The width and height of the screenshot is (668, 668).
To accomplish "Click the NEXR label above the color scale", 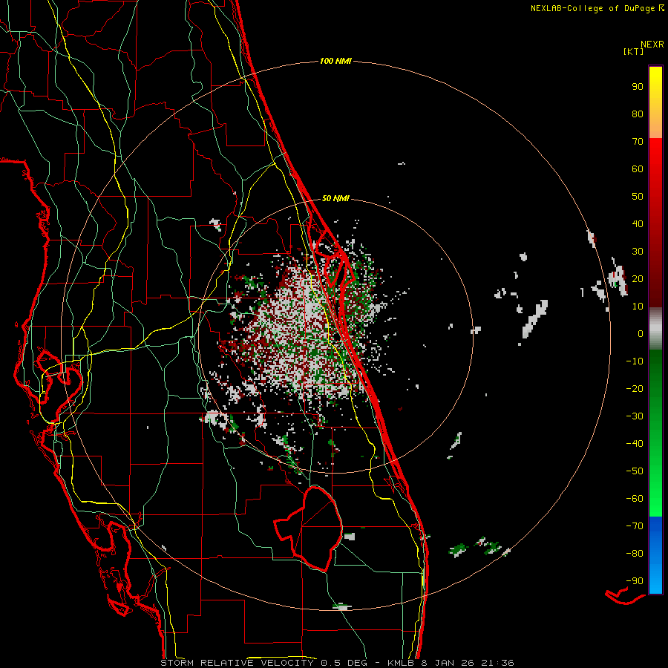I will 652,45.
